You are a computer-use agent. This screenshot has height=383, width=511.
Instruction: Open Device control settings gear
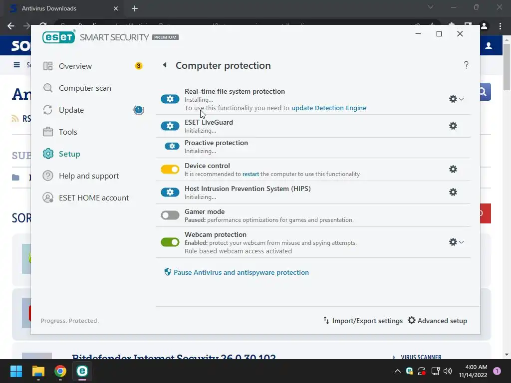(453, 169)
